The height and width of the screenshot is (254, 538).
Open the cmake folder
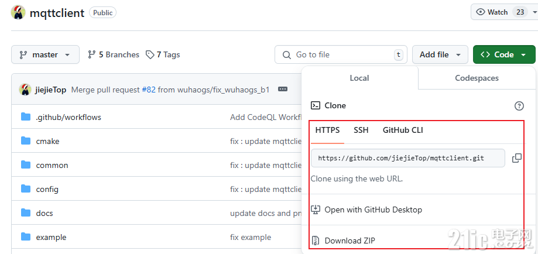point(47,141)
